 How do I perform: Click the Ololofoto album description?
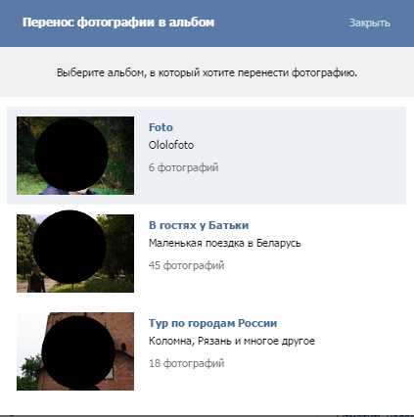pos(171,145)
